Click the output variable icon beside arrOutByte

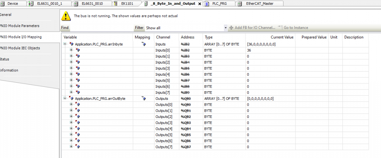click(x=71, y=99)
